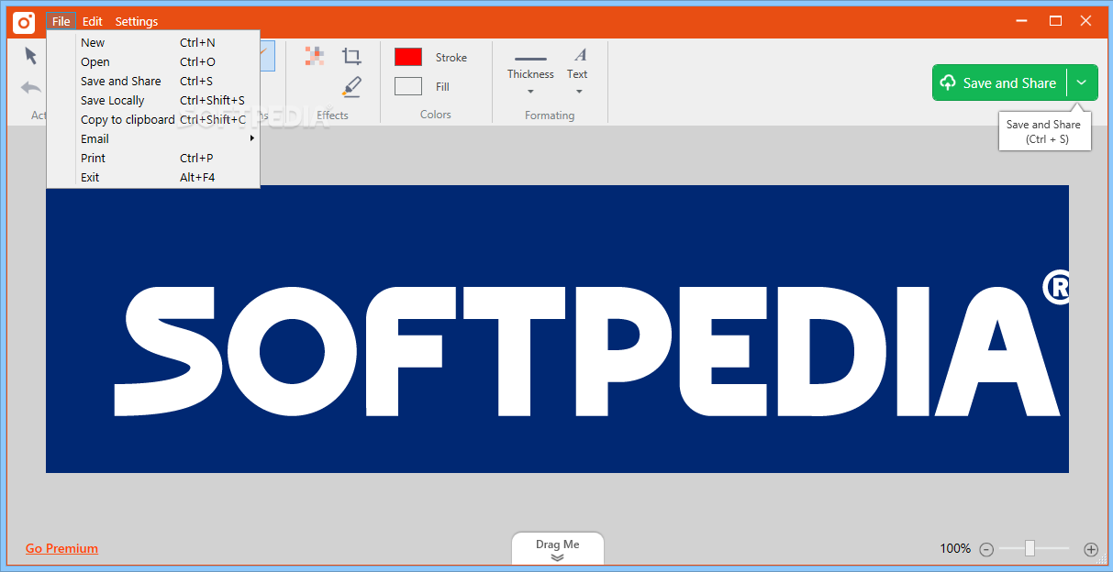Expand the Email submenu
Screen dimensions: 1113x572
click(x=251, y=138)
